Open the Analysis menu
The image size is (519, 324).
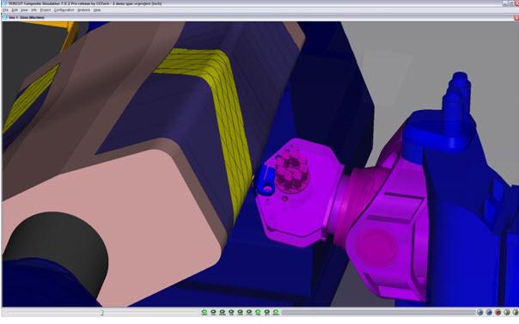tap(83, 10)
